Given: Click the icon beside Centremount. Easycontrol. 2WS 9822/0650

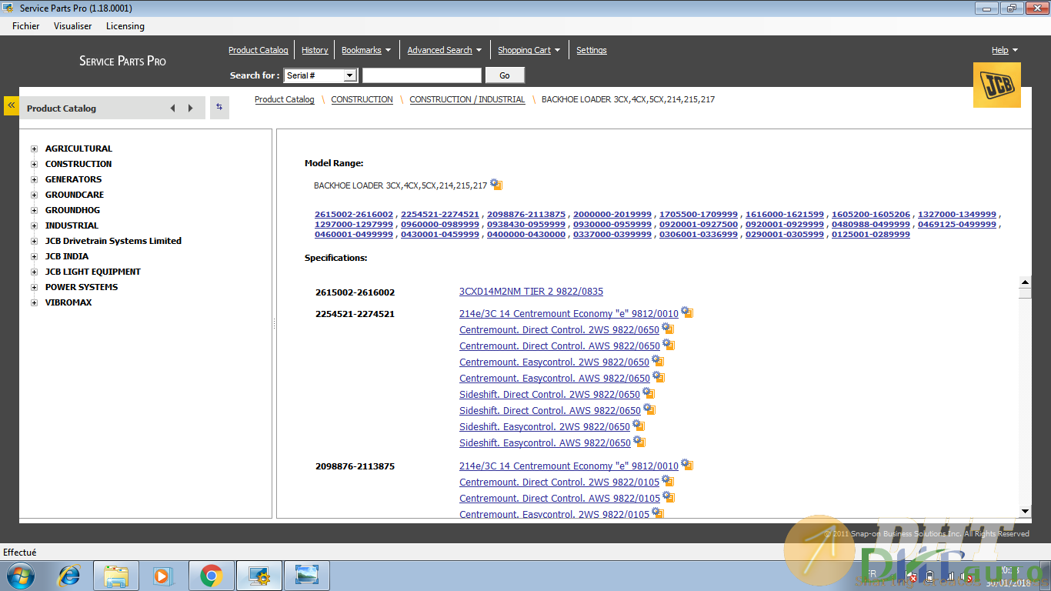Looking at the screenshot, I should 658,361.
